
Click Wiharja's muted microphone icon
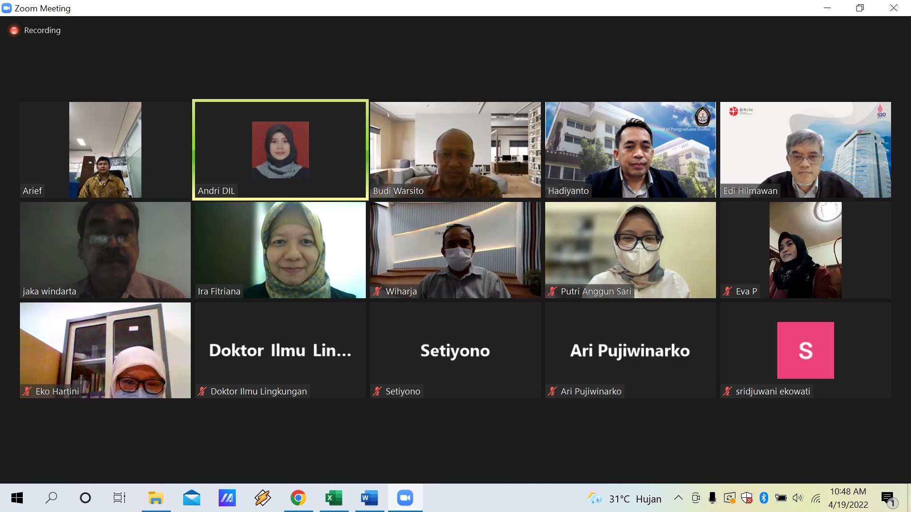click(377, 292)
